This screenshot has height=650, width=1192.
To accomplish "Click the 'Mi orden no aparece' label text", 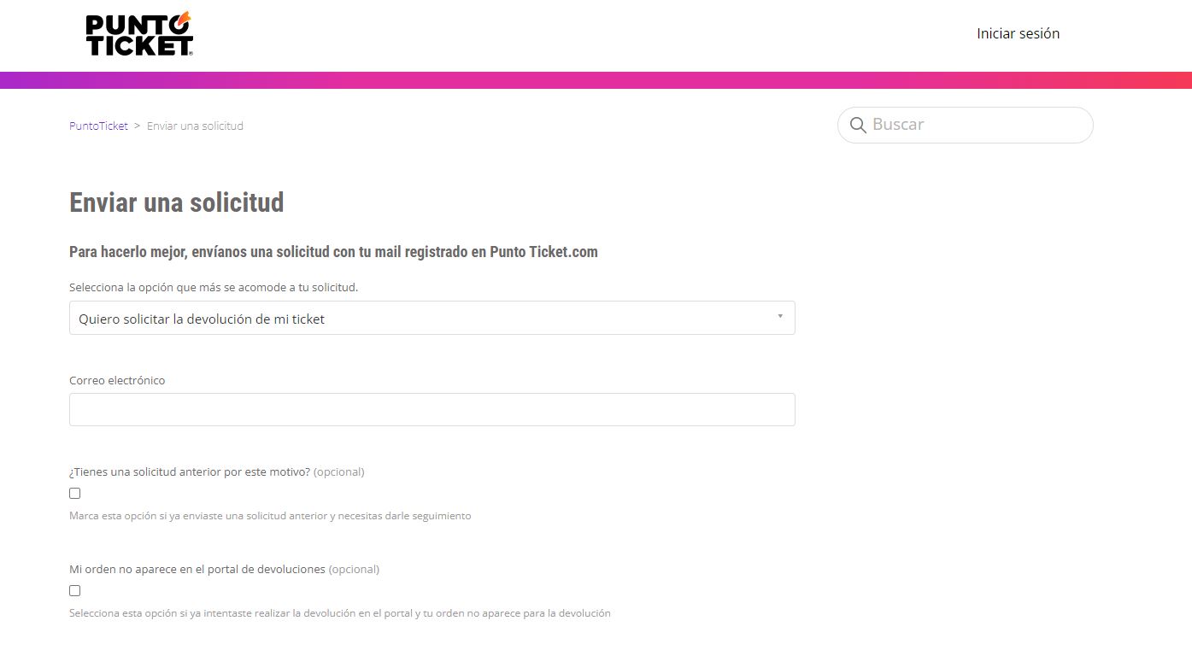I will (x=197, y=569).
